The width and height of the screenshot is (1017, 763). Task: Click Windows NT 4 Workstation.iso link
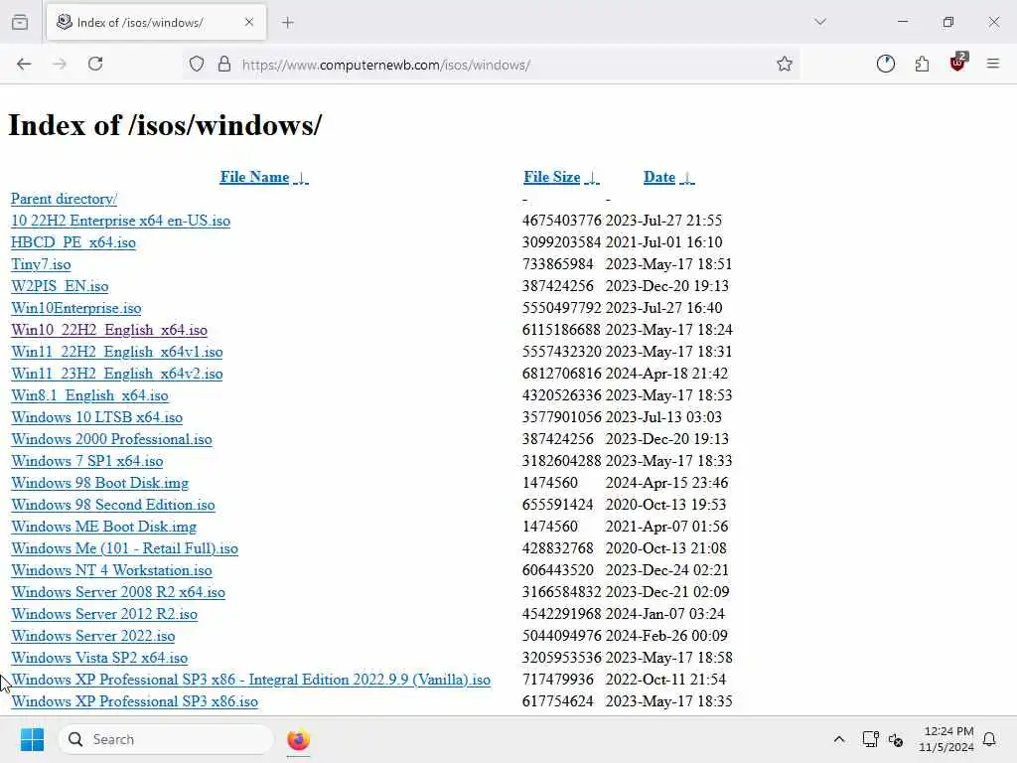[111, 570]
